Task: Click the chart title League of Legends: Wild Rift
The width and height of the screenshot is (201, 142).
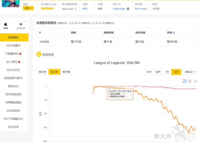Action: 117,63
